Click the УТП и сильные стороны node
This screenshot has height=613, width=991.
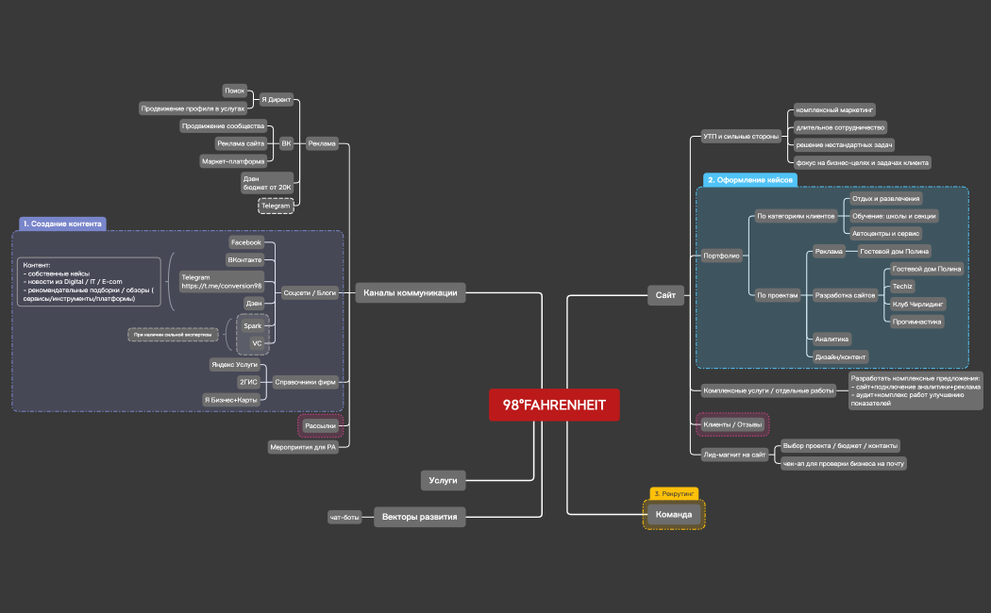point(741,136)
